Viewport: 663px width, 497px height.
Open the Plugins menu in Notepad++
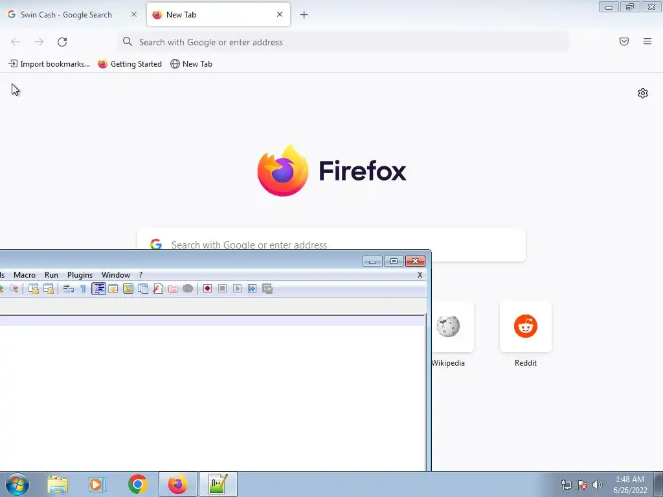tap(80, 274)
